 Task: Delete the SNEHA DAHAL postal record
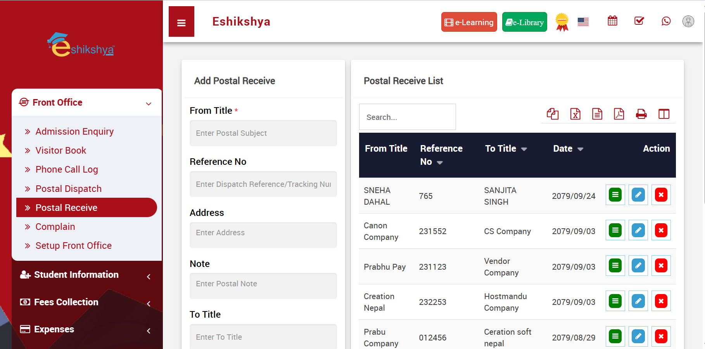point(661,195)
